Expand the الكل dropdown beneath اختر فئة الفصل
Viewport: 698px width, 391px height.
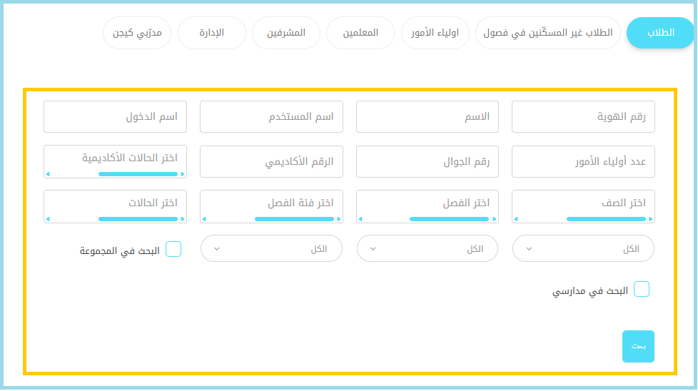point(271,248)
